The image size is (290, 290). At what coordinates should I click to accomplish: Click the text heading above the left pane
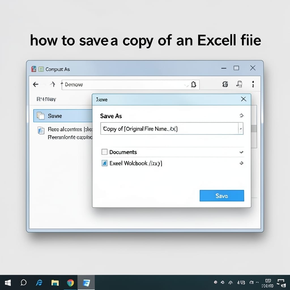46,99
